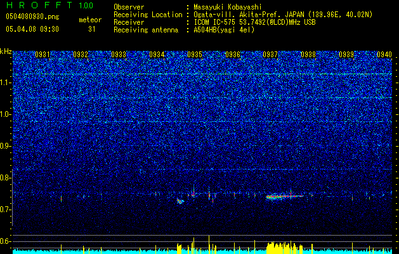The width and height of the screenshot is (399, 254).
Task: Click the 0940 time marker
Action: pyautogui.click(x=384, y=55)
